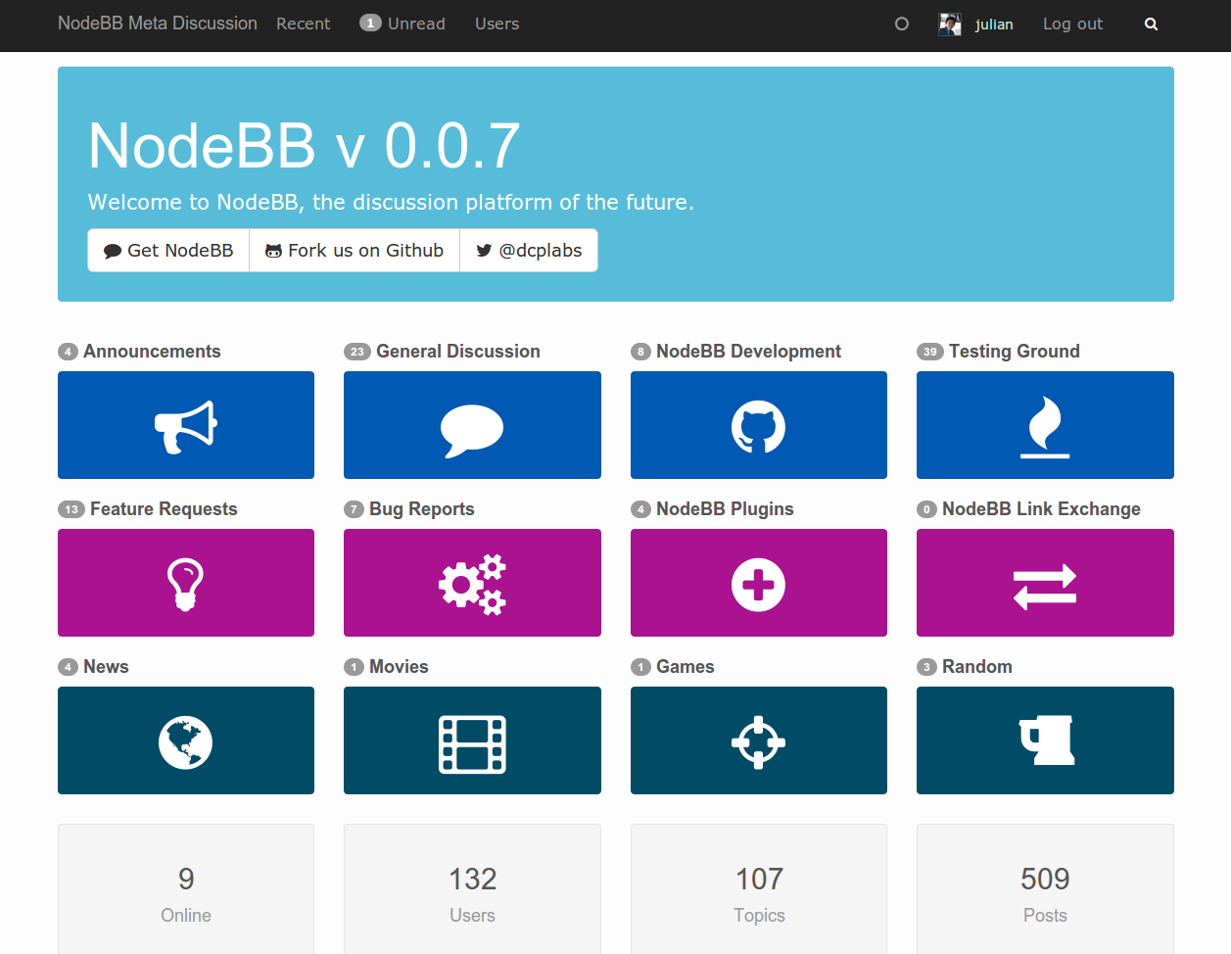1231x954 pixels.
Task: Open Games crosshair tile
Action: tap(759, 740)
